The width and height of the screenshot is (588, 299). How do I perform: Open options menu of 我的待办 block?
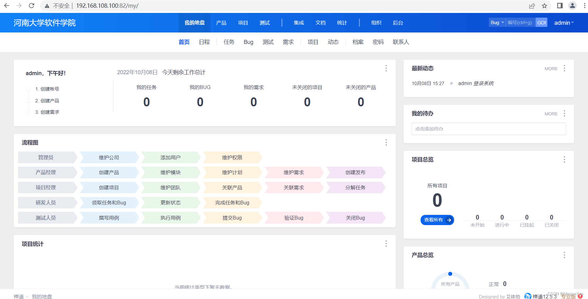pos(564,113)
